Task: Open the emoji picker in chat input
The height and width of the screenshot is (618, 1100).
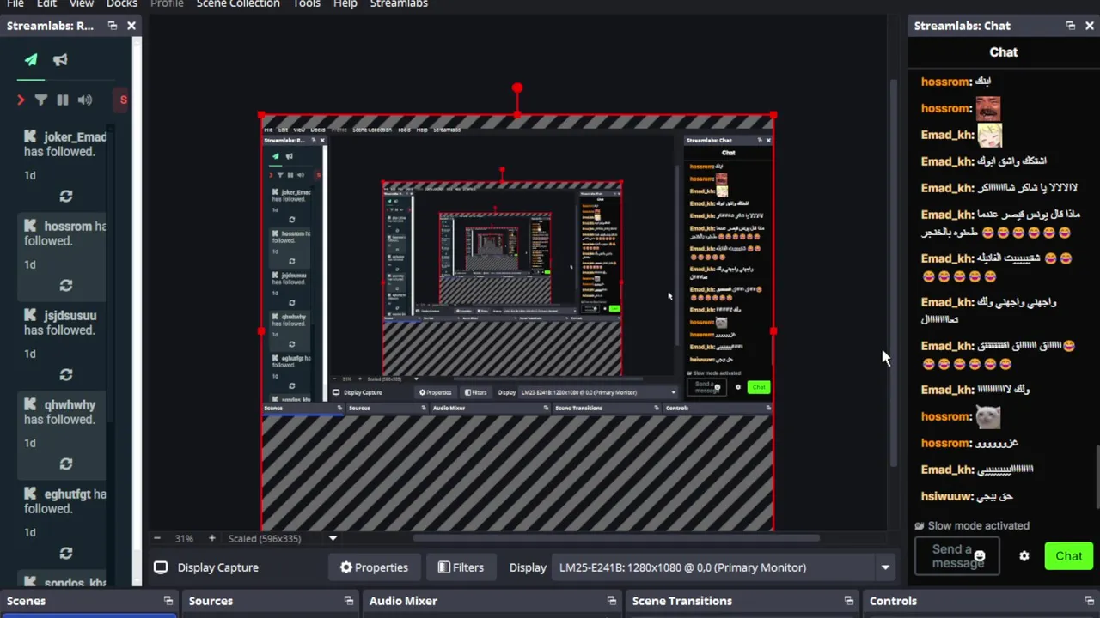Action: pyautogui.click(x=979, y=556)
